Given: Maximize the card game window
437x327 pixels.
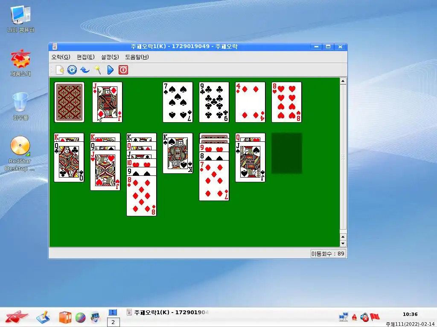Looking at the screenshot, I should 328,47.
